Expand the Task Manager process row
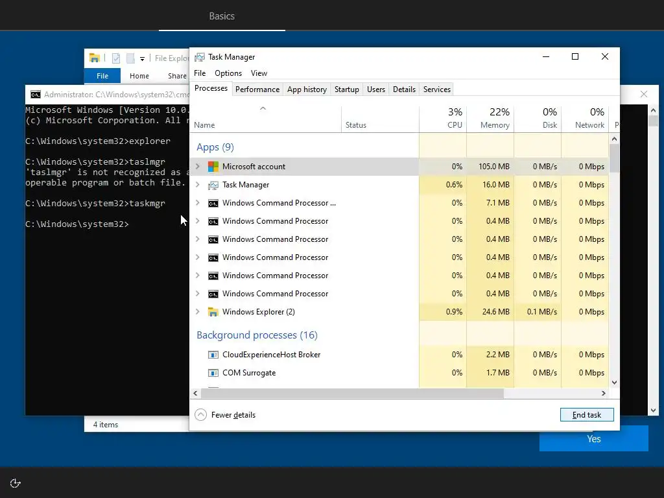 click(x=197, y=185)
